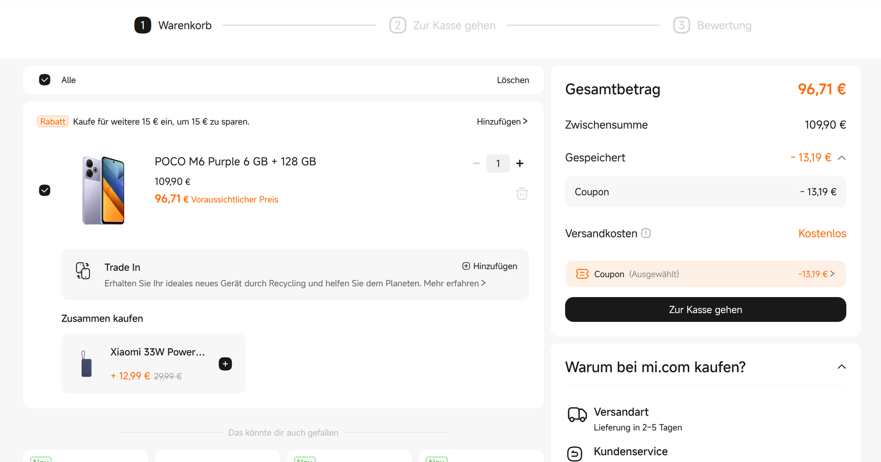Collapse the Gespeichert savings breakdown
The width and height of the screenshot is (881, 462).
point(842,158)
